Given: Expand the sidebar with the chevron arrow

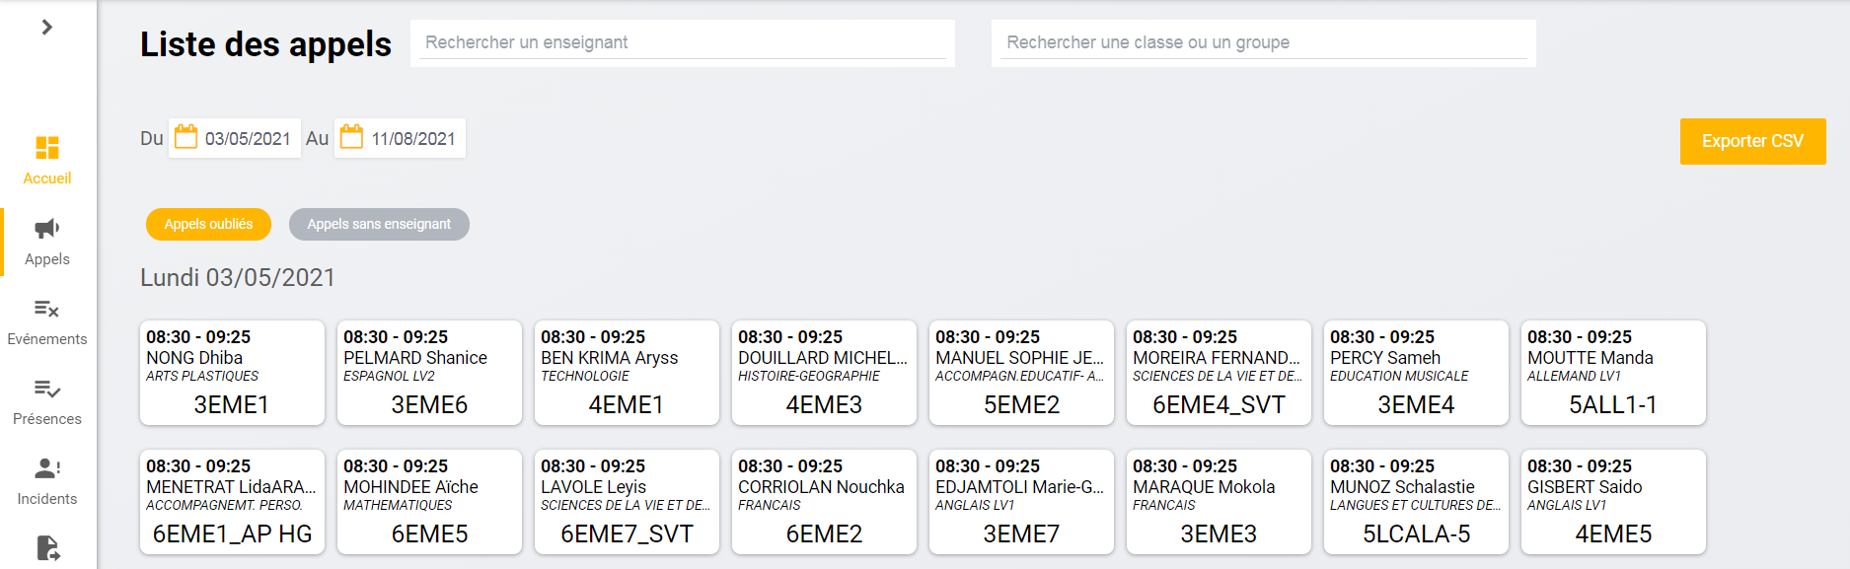Looking at the screenshot, I should click(46, 27).
